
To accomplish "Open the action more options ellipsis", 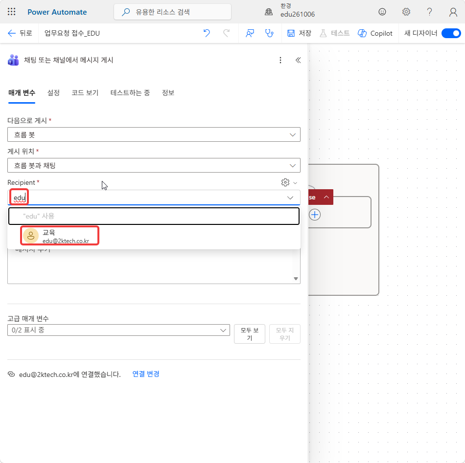I will click(x=280, y=60).
